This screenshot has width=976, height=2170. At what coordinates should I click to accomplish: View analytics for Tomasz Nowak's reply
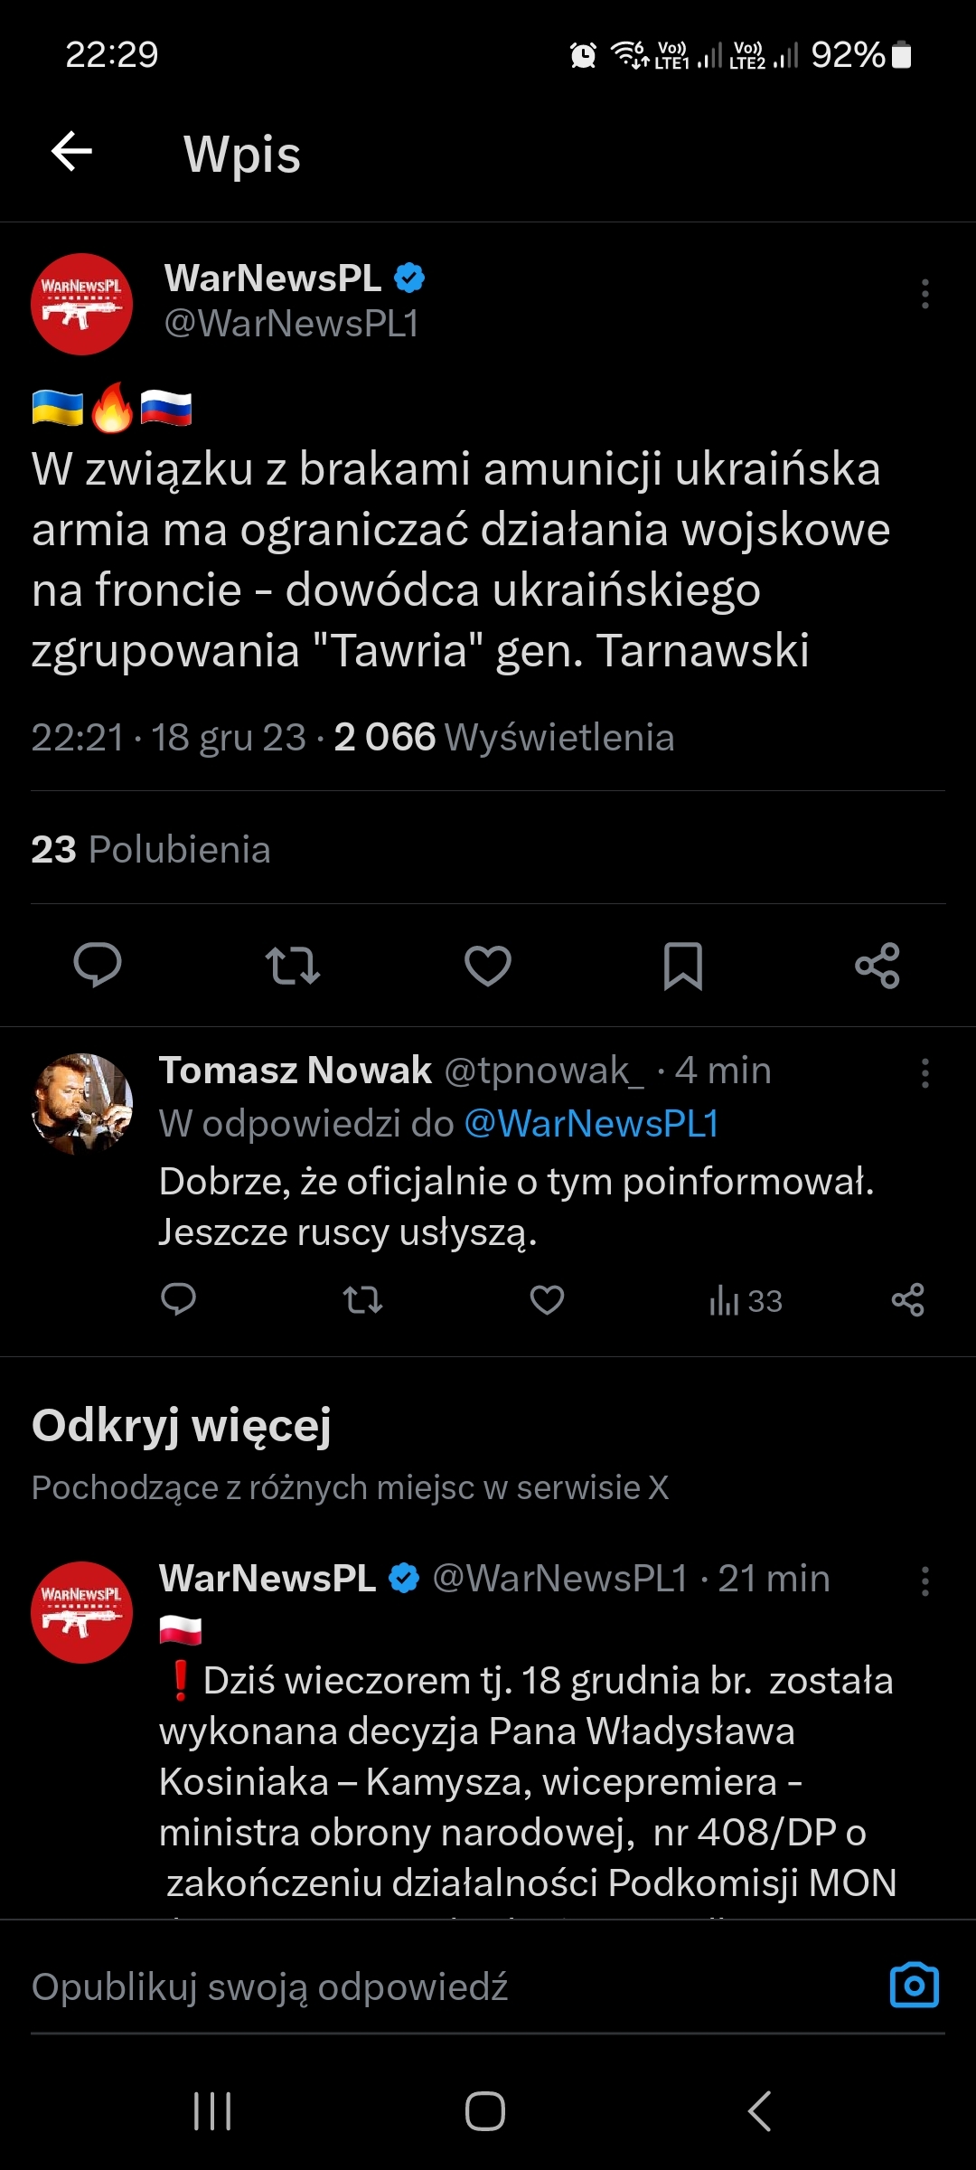pyautogui.click(x=746, y=1300)
